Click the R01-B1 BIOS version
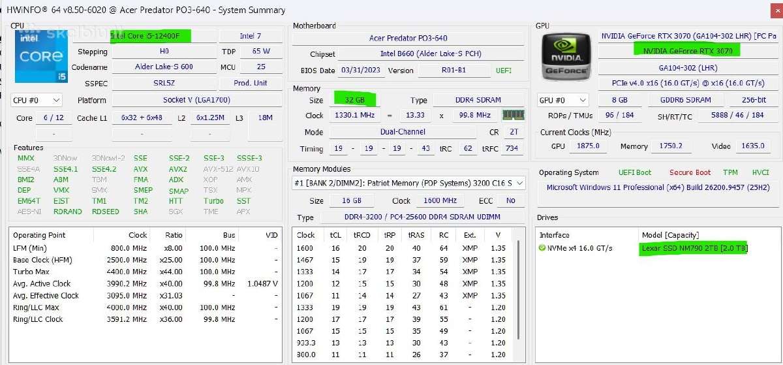The width and height of the screenshot is (783, 365). click(453, 70)
